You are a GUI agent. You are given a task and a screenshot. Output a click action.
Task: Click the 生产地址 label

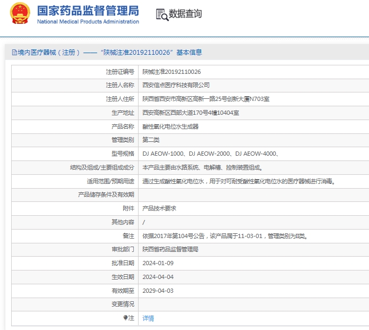click(x=123, y=113)
